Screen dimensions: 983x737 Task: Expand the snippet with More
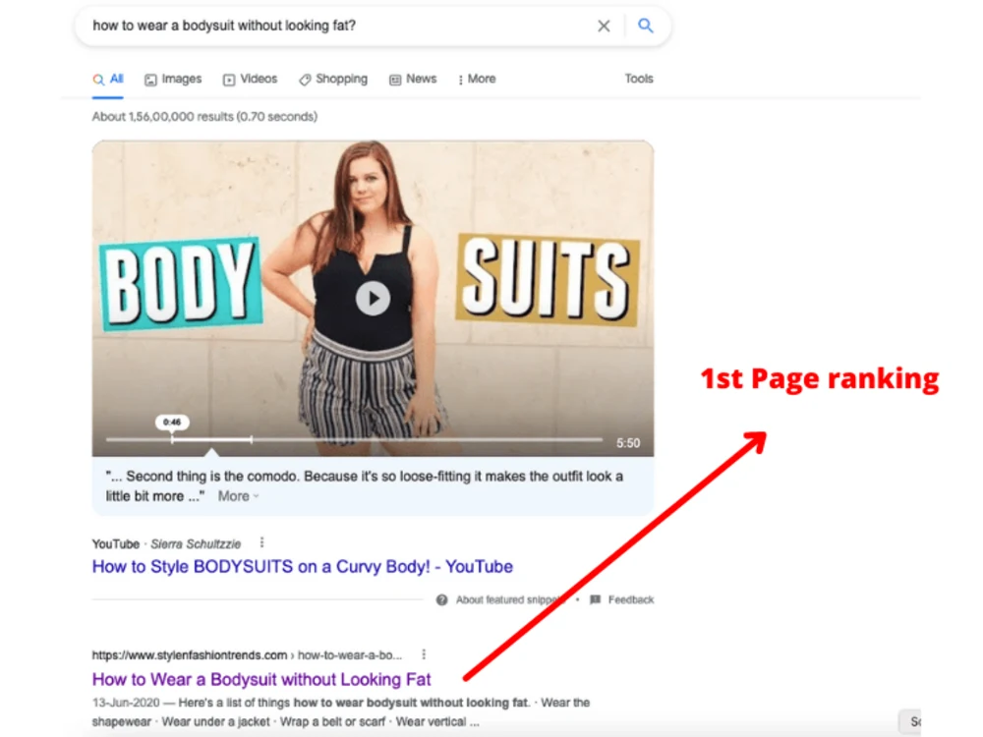(238, 496)
